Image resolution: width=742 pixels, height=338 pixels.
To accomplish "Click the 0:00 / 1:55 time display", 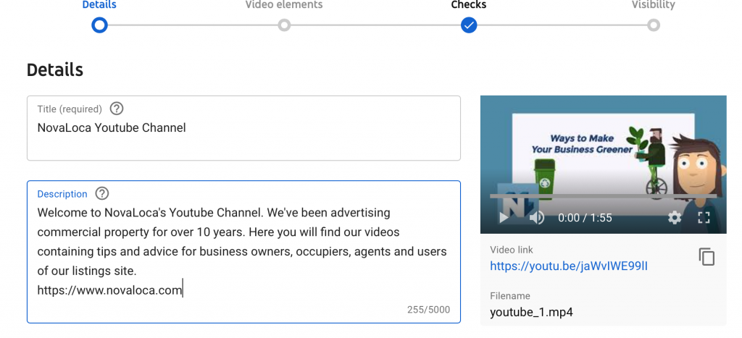I will 585,217.
